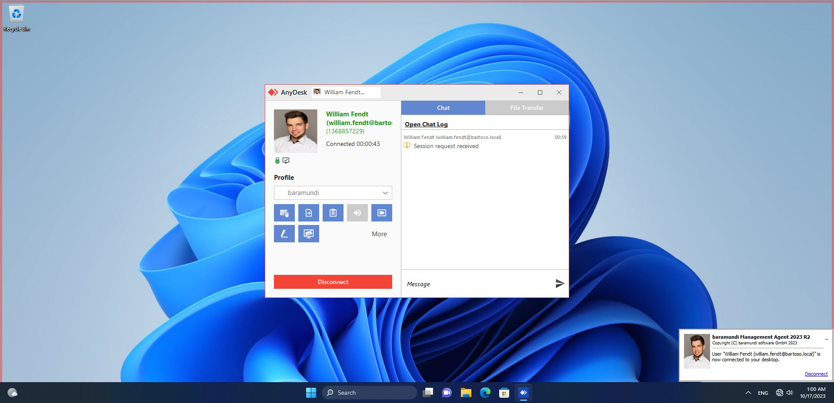Image resolution: width=834 pixels, height=403 pixels.
Task: Open Chat Log link
Action: click(x=426, y=124)
